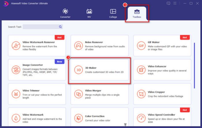Viewport: 202px width, 128px height.
Task: Click the back-to-top arrow icon
Action: pos(125,125)
